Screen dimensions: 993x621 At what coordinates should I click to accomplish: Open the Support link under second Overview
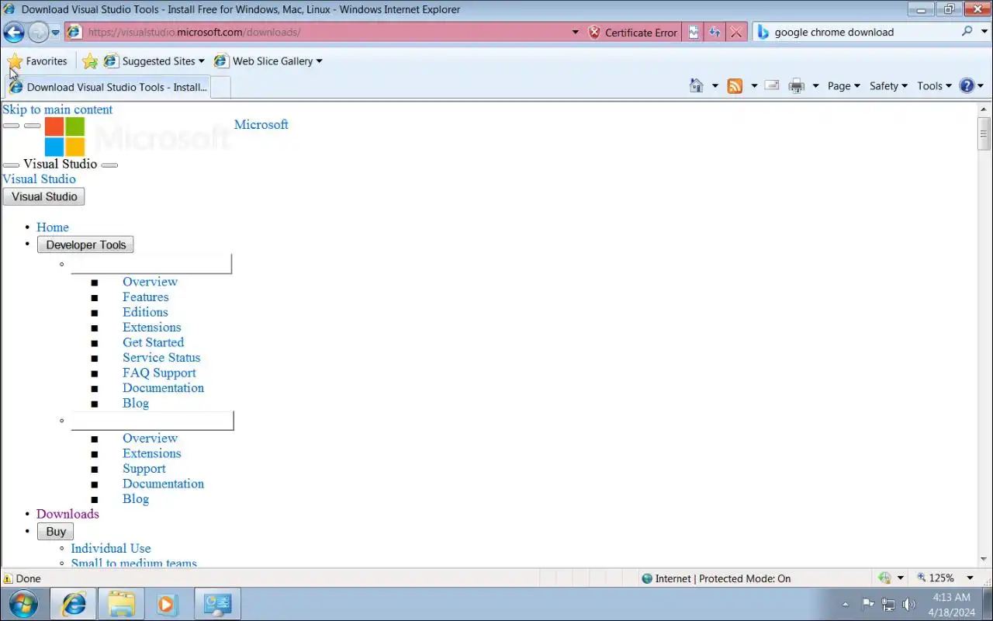144,468
